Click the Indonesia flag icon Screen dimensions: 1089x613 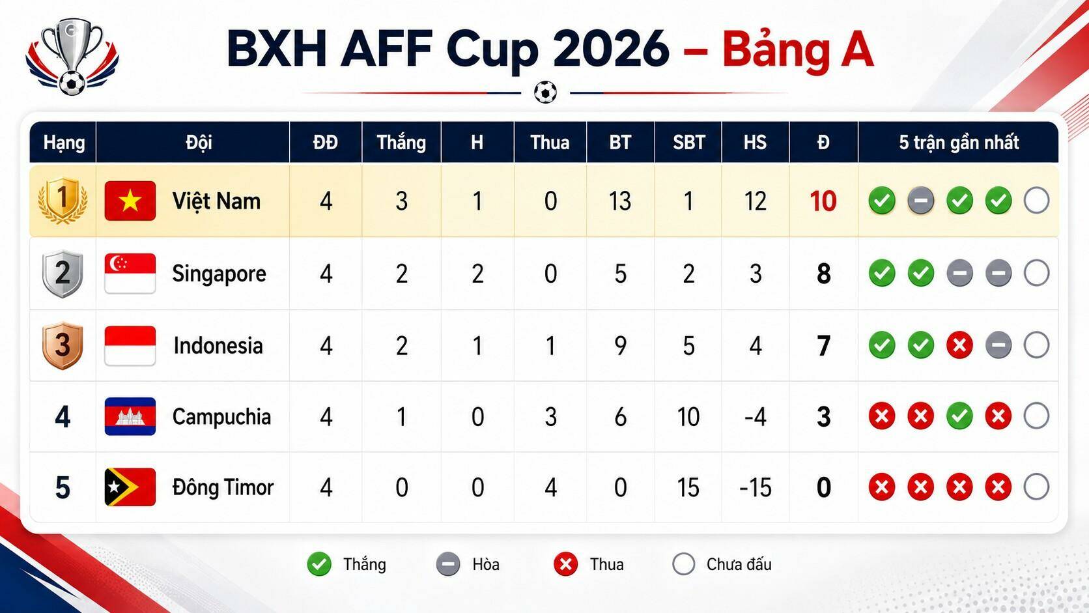point(130,345)
